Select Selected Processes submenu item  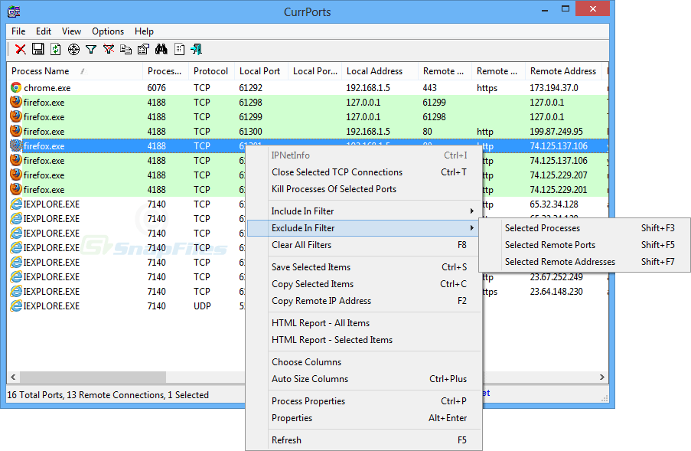click(585, 228)
